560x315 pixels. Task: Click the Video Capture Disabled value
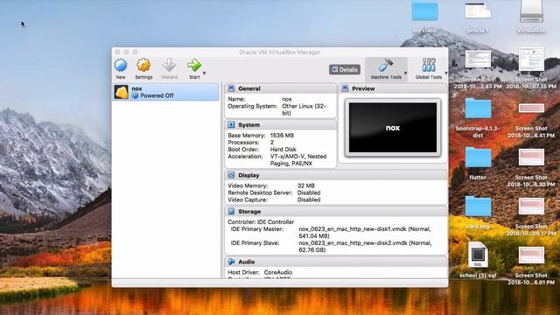tap(309, 199)
